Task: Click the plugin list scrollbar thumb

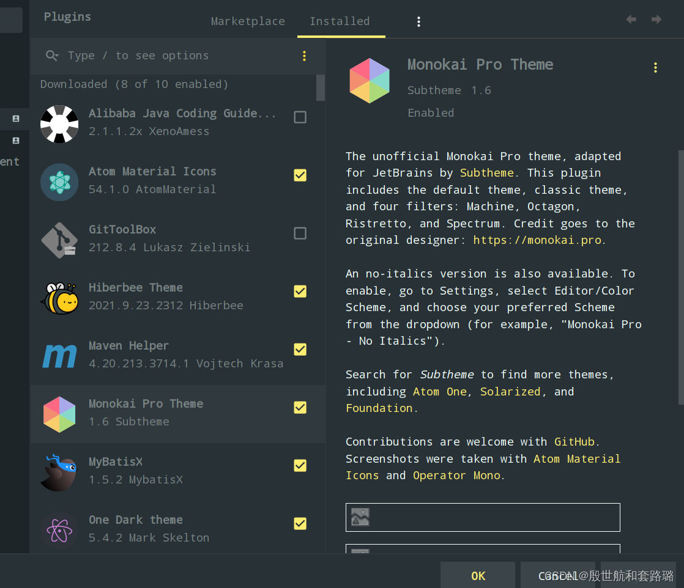Action: [x=321, y=87]
